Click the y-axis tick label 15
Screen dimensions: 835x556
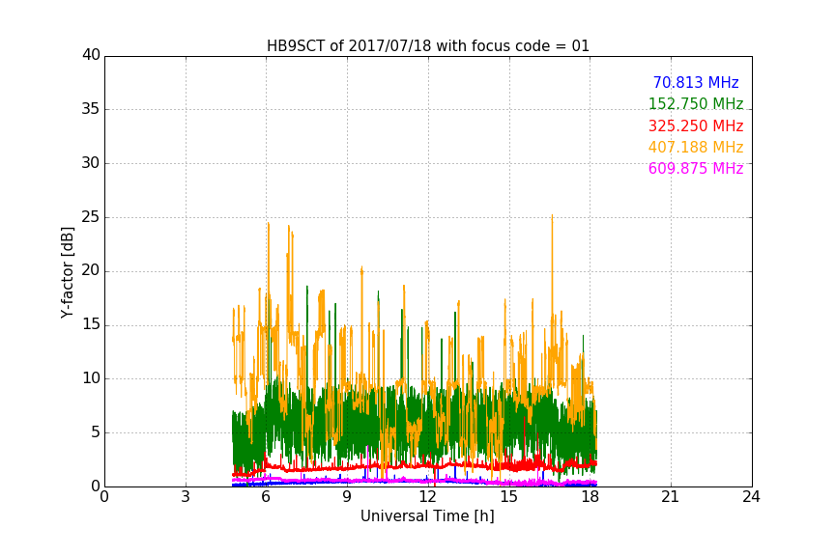click(x=91, y=324)
